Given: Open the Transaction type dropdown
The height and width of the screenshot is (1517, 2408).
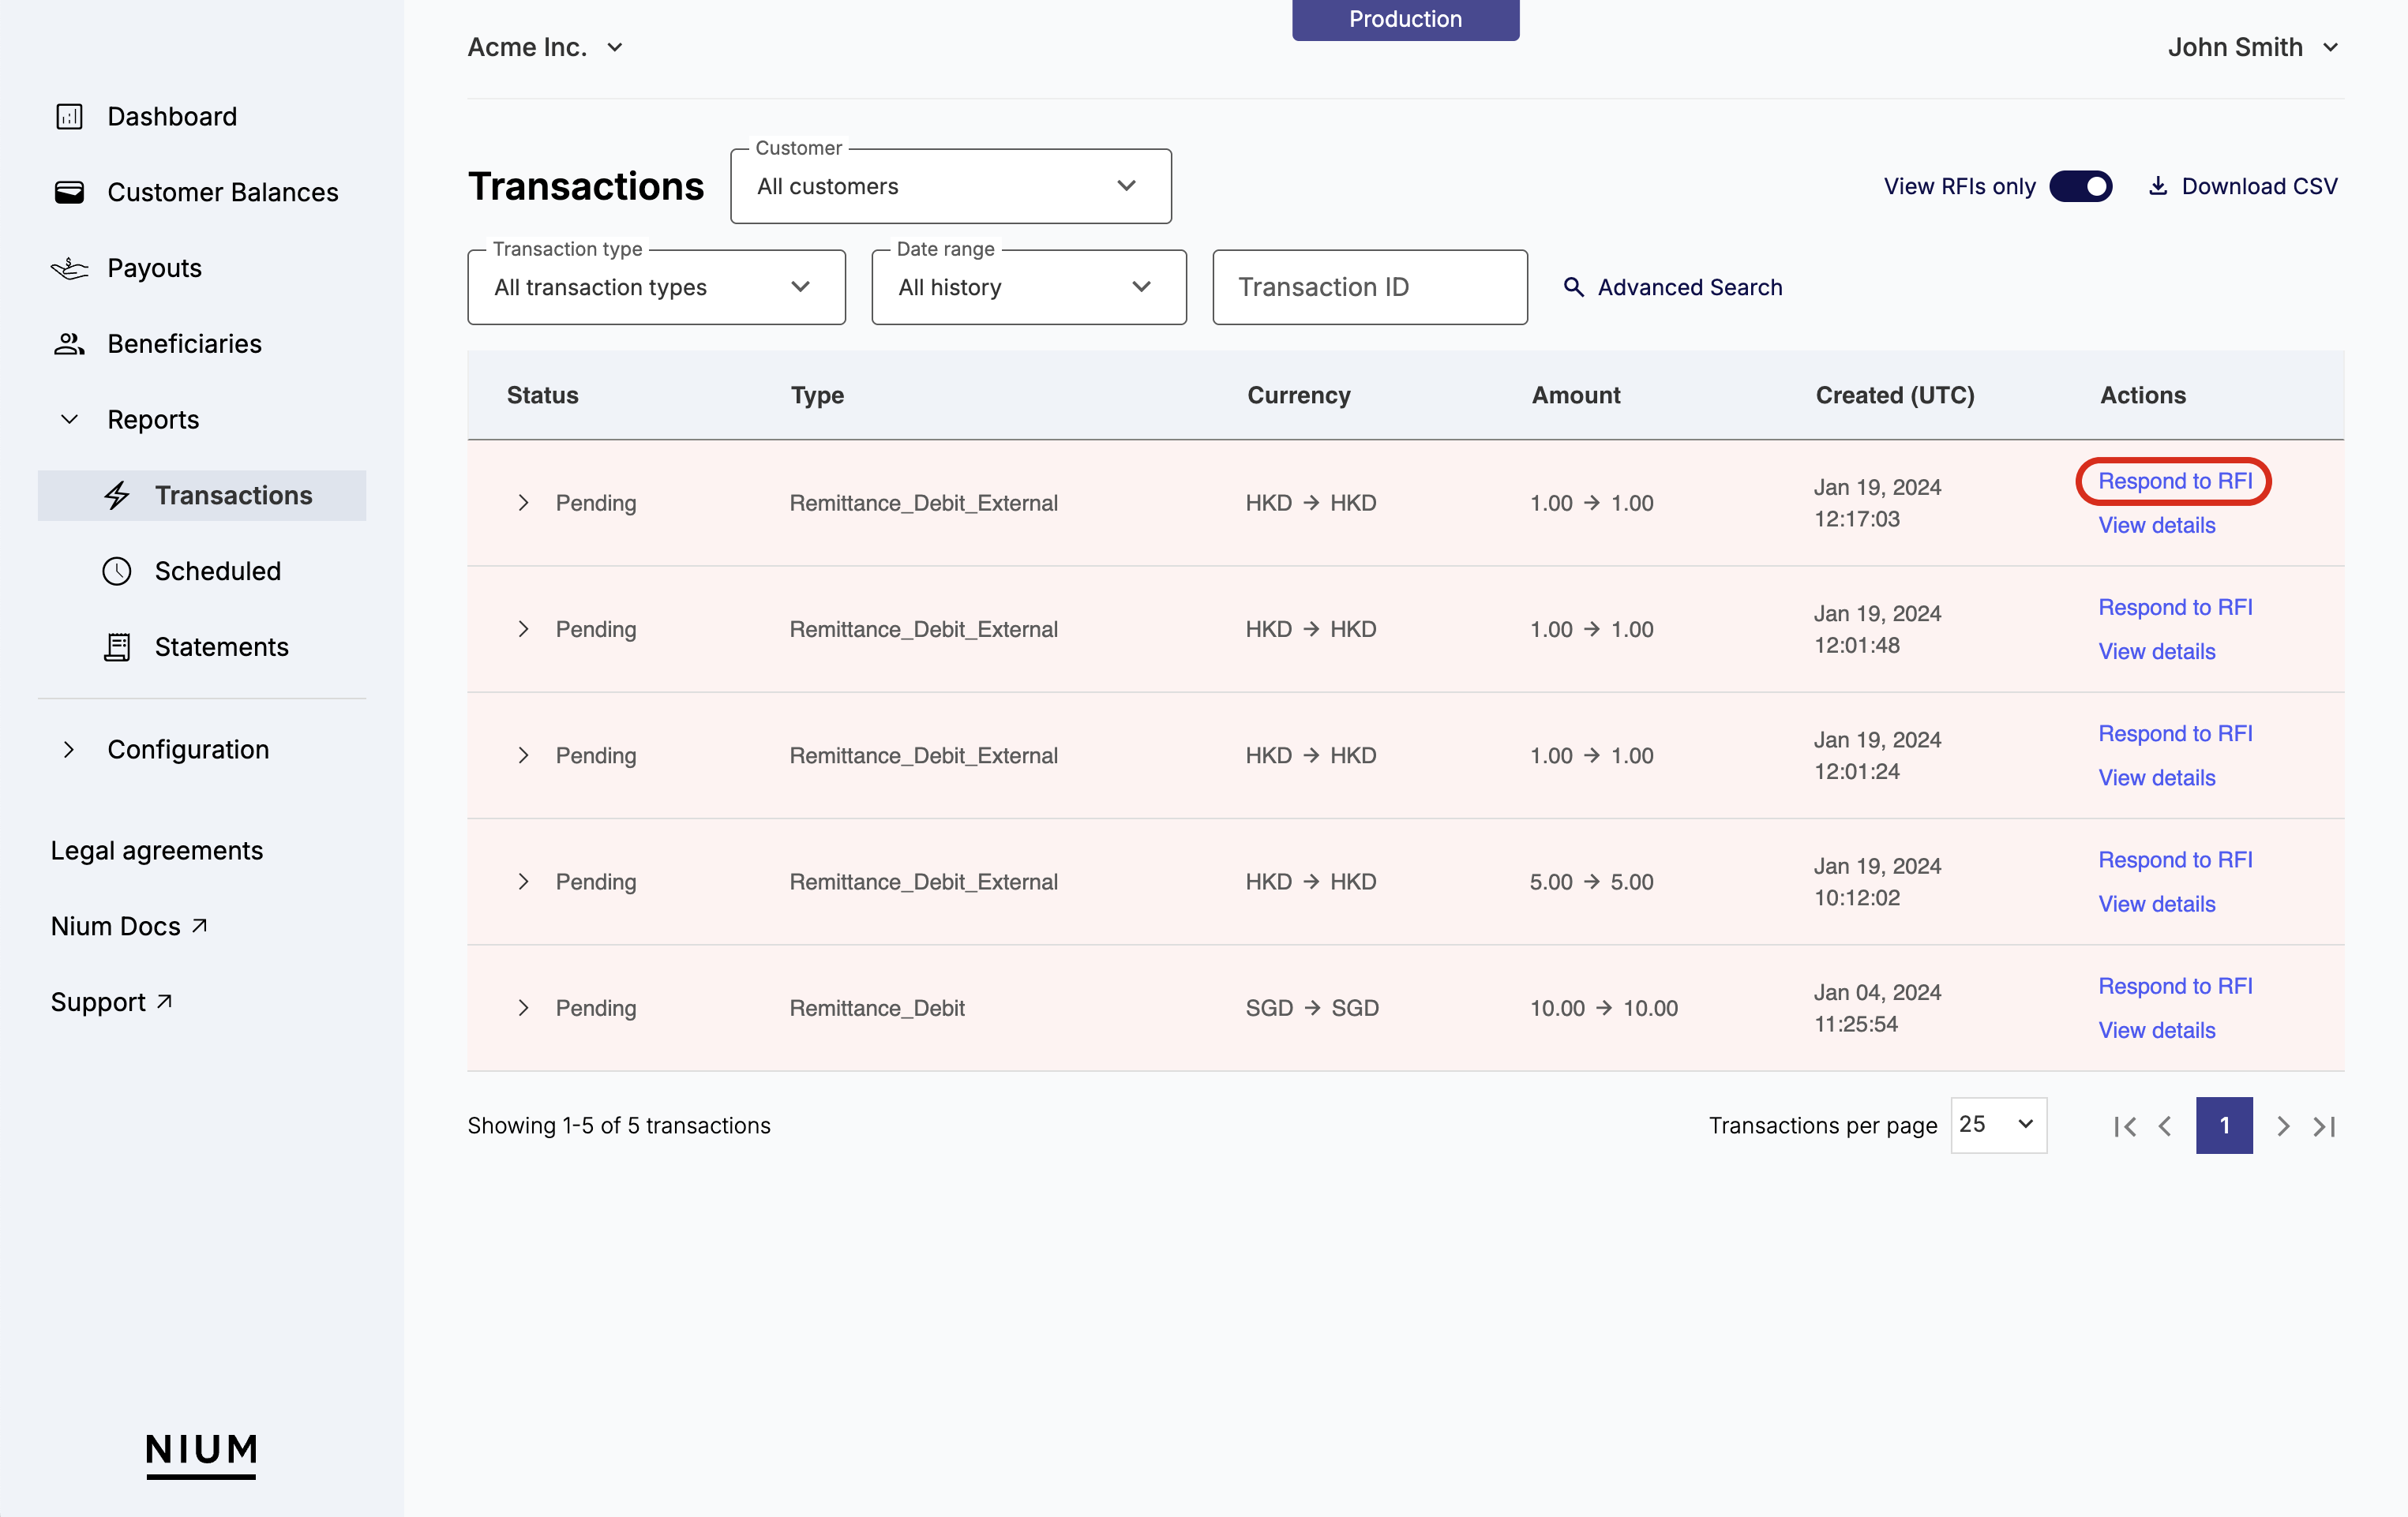Looking at the screenshot, I should pyautogui.click(x=656, y=287).
